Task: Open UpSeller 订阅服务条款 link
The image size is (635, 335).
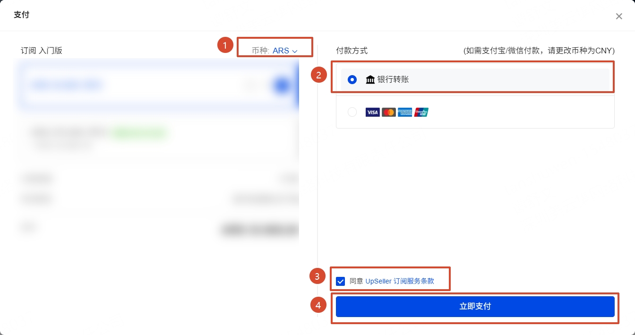Action: click(400, 281)
